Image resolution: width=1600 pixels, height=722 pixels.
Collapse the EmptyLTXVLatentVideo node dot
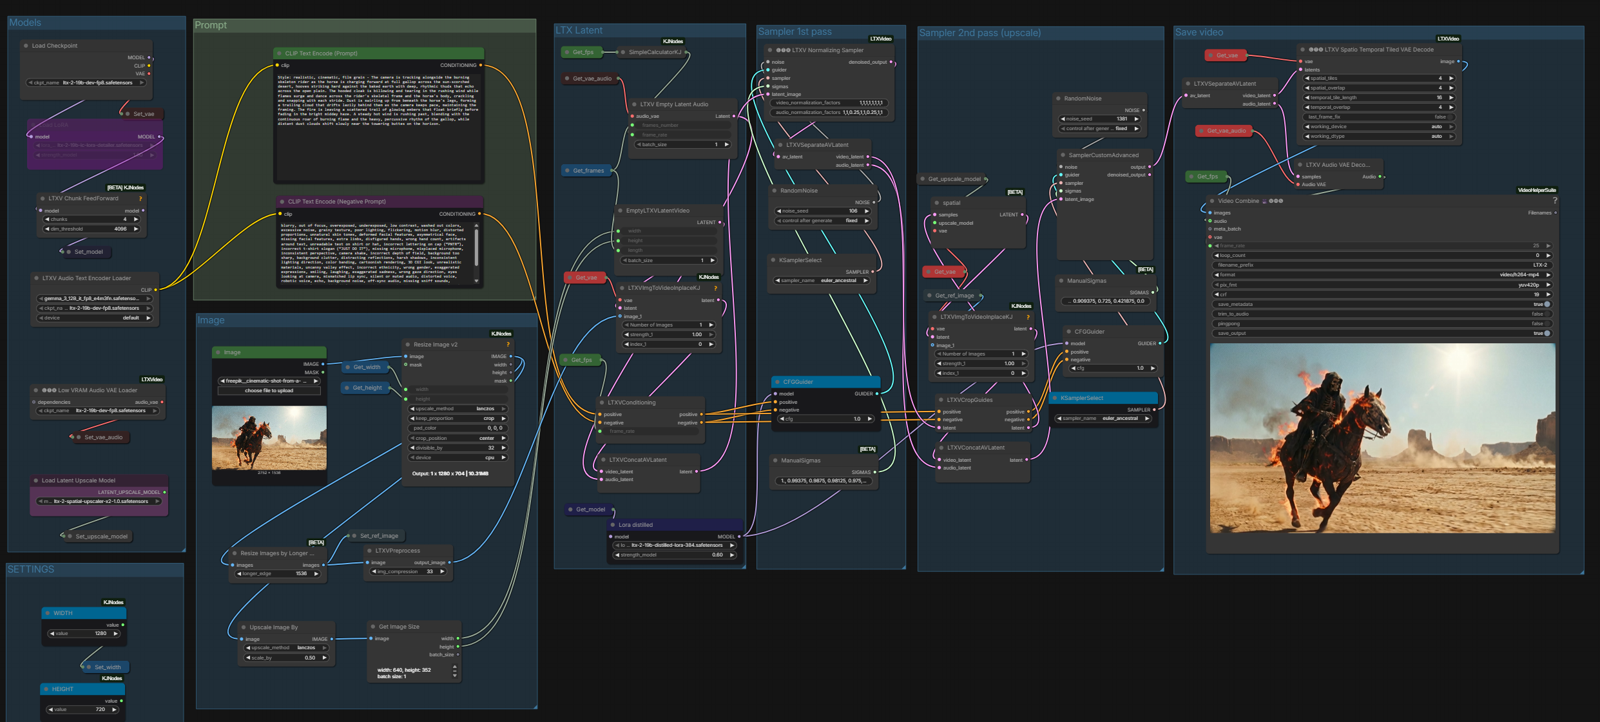[x=620, y=211]
